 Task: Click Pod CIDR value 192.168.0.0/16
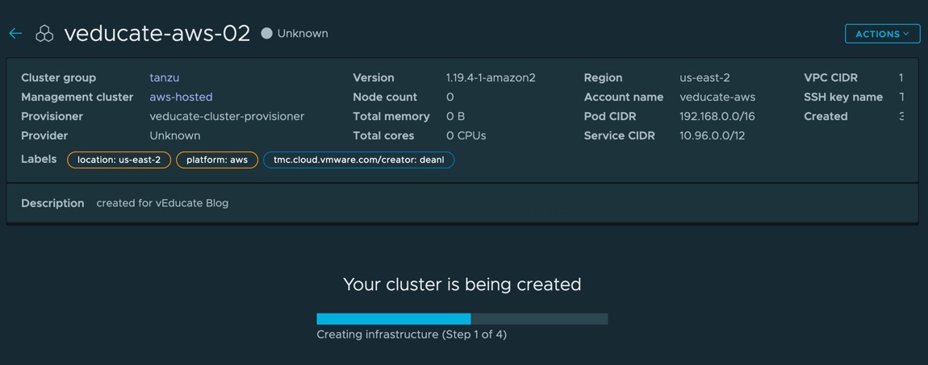pyautogui.click(x=717, y=116)
